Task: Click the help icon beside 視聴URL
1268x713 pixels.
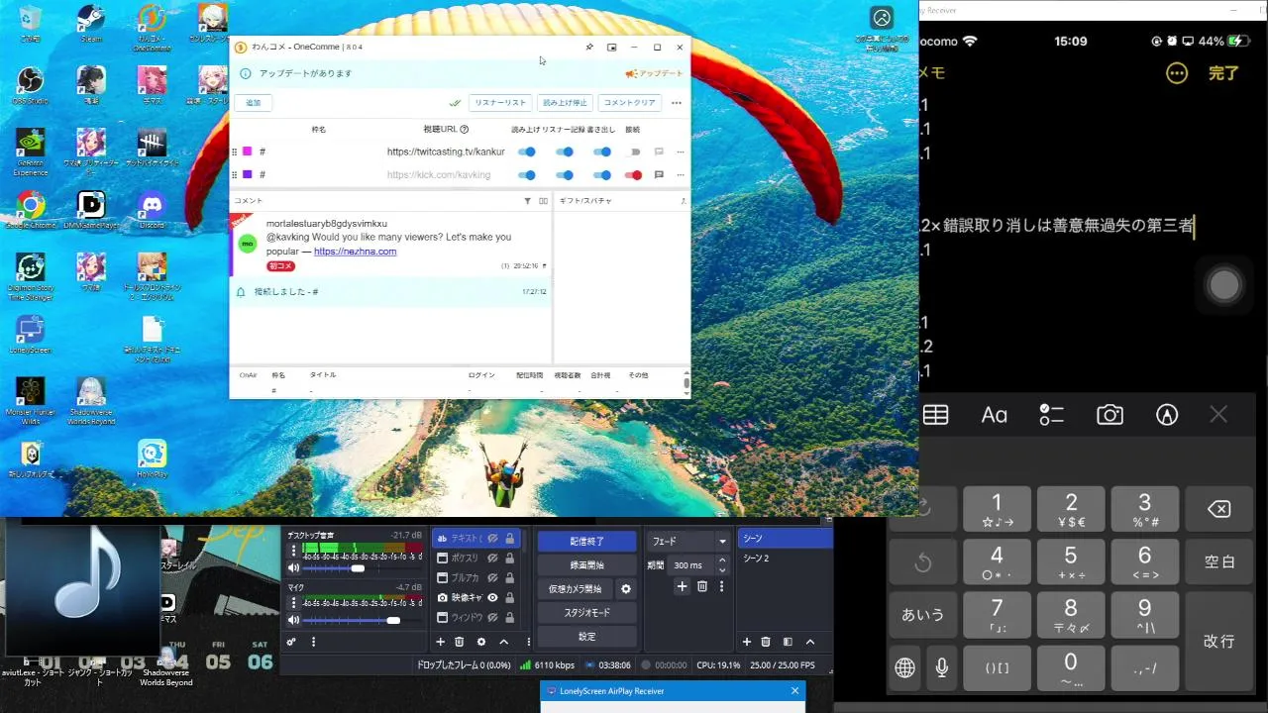Action: pos(465,129)
